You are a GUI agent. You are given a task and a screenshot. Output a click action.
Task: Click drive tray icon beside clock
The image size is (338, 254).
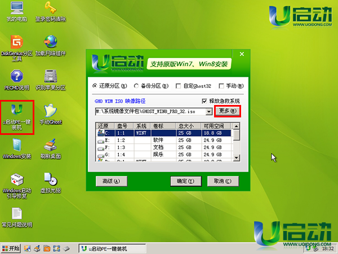315,249
